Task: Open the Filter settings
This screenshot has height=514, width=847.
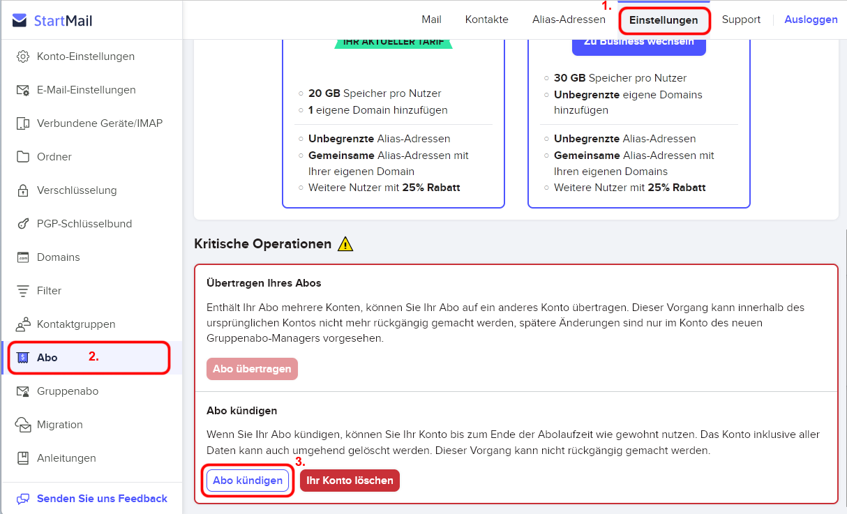Action: pos(91,291)
